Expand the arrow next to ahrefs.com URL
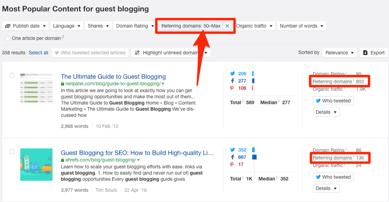 click(x=138, y=160)
